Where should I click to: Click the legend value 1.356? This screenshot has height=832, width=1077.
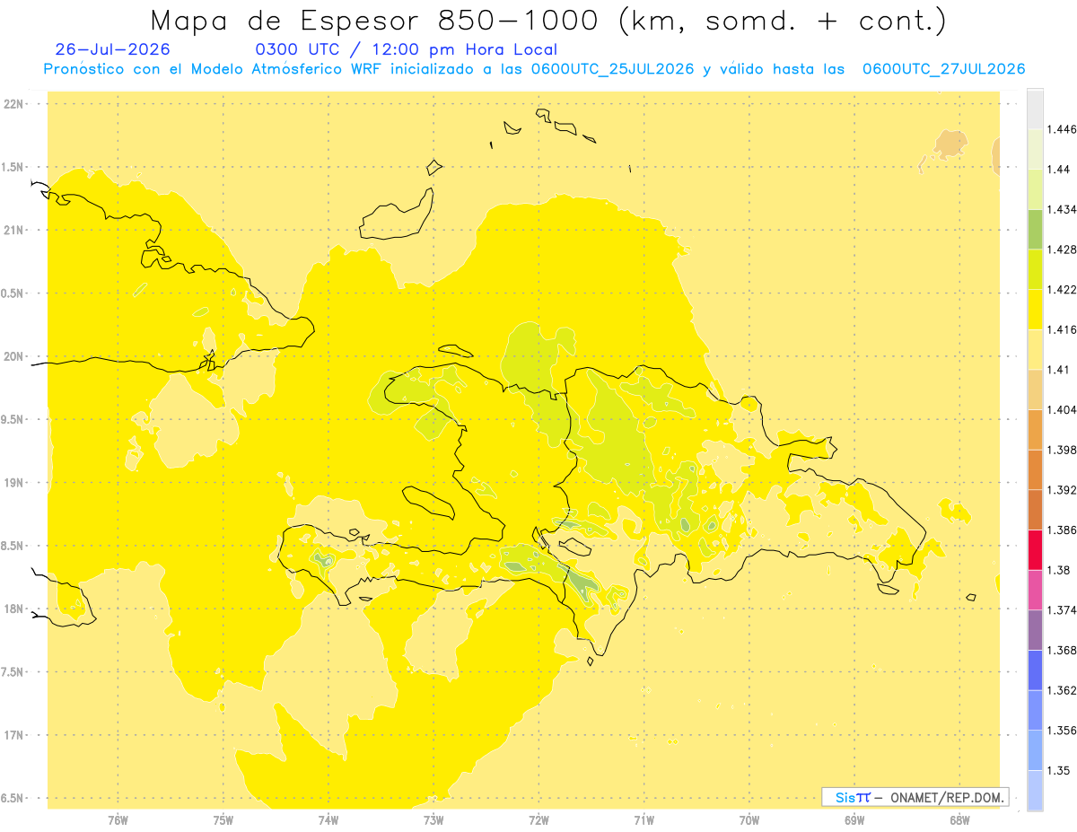1064,731
